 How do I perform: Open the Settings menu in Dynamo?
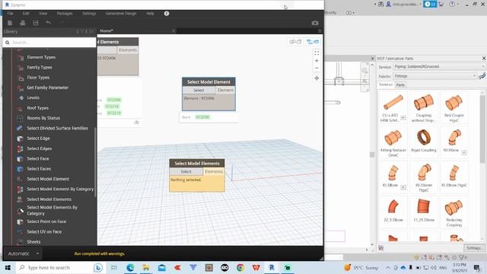[89, 14]
